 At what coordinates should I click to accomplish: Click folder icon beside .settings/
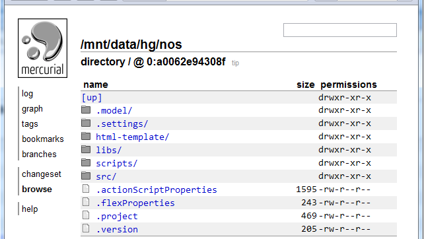click(86, 123)
